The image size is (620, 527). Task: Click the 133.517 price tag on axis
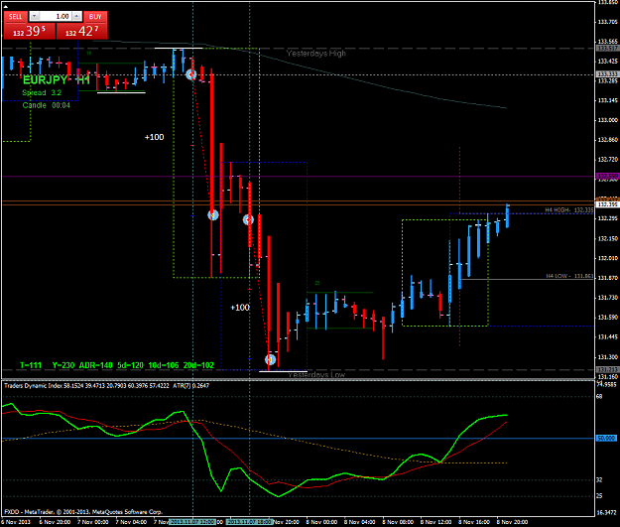(607, 49)
